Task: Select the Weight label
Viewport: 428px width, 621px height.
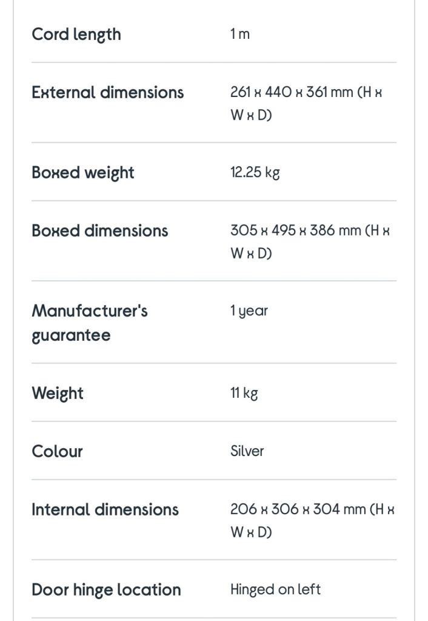Action: pyautogui.click(x=58, y=393)
